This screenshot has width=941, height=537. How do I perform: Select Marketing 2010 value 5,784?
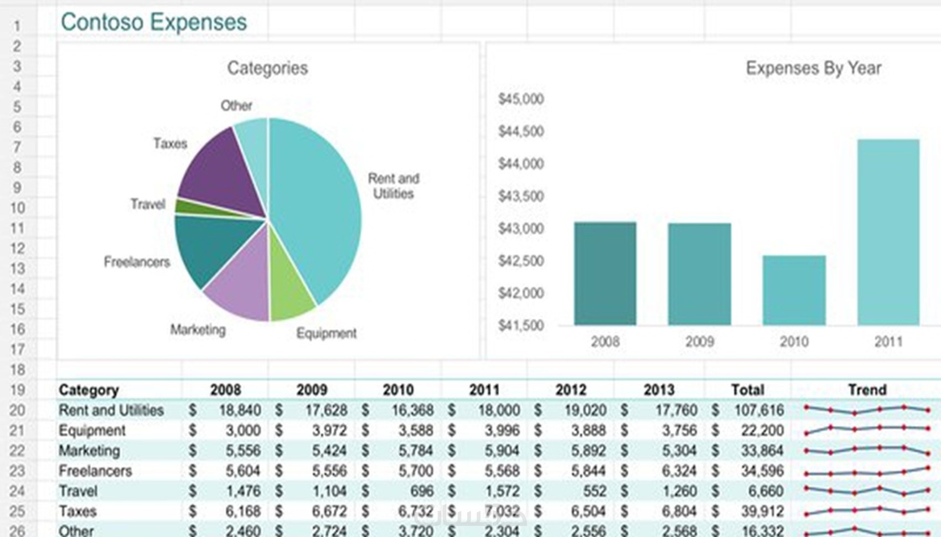398,451
